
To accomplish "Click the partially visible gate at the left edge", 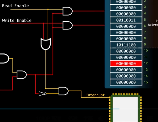I will [5, 59].
